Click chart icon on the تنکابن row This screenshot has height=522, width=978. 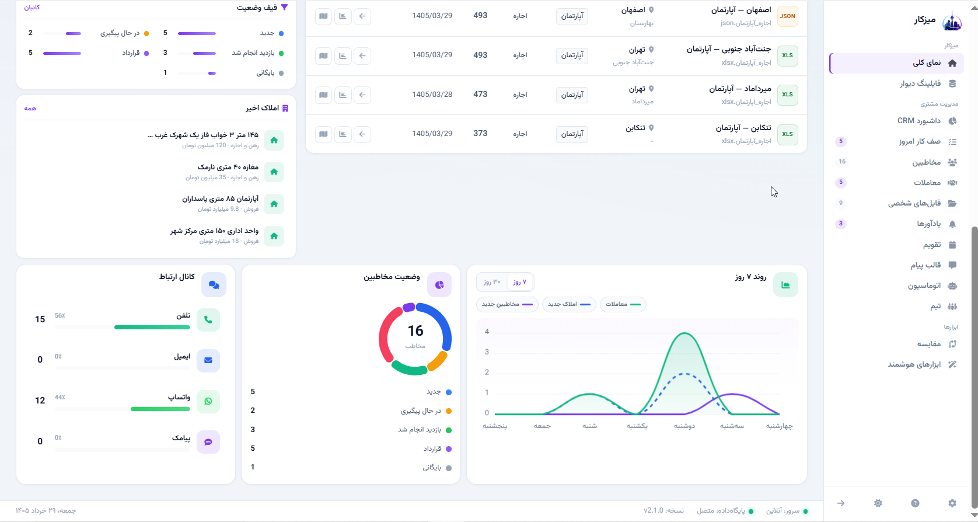pos(343,134)
